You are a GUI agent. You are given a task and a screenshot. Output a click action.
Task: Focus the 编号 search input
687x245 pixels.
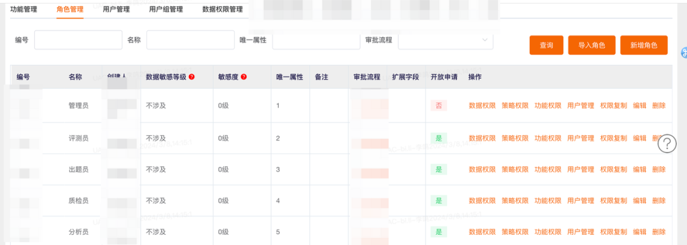(x=78, y=40)
